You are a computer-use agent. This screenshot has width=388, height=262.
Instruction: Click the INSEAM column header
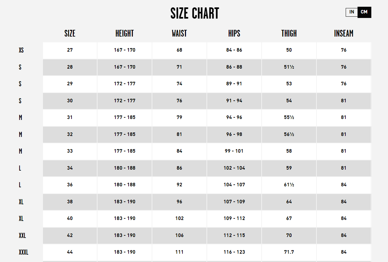click(344, 33)
